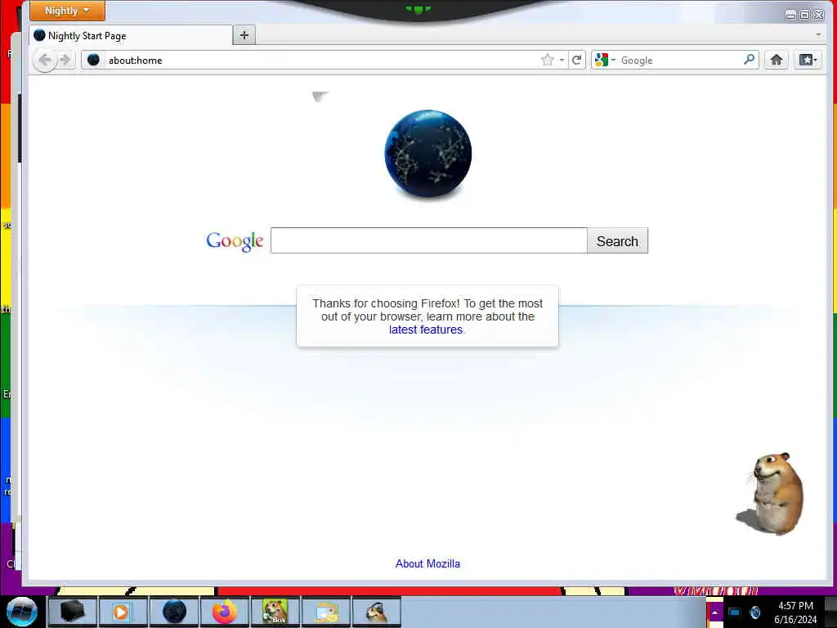Click the Back navigation arrow
Screen dimensions: 837x628
click(x=45, y=60)
